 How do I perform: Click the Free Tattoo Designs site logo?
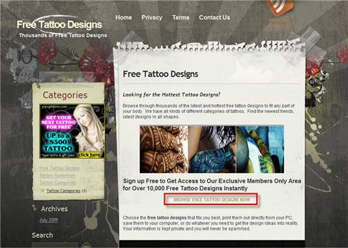click(x=59, y=24)
